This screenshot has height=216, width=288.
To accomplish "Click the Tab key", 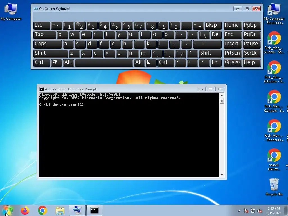I will [45, 35].
